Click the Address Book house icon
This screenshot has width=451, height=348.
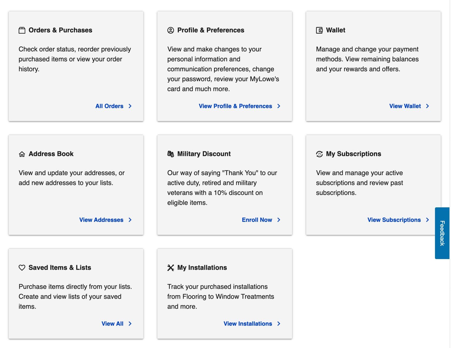(22, 154)
